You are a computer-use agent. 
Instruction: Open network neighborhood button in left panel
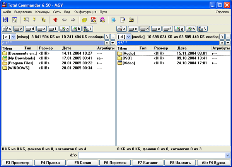click(88, 29)
